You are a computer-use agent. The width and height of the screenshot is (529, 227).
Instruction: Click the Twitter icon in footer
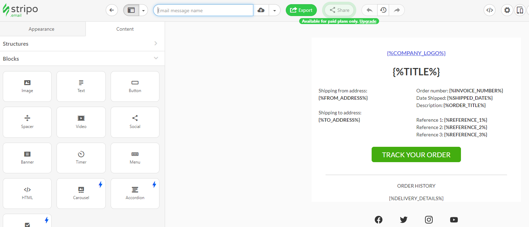[404, 220]
